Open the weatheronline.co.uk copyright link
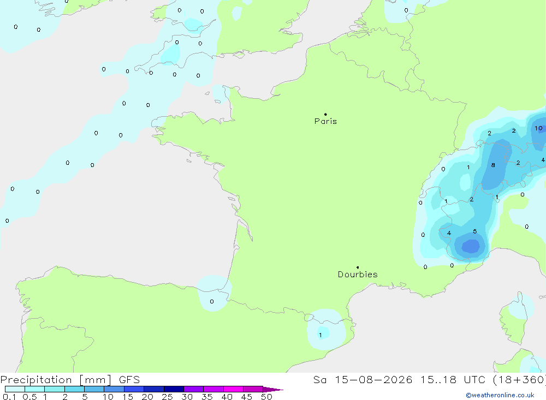This screenshot has height=400, width=546. point(500,395)
